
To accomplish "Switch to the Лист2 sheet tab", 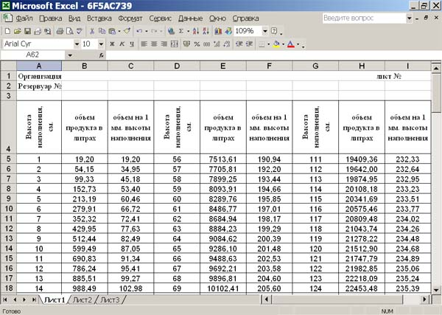I will point(83,300).
